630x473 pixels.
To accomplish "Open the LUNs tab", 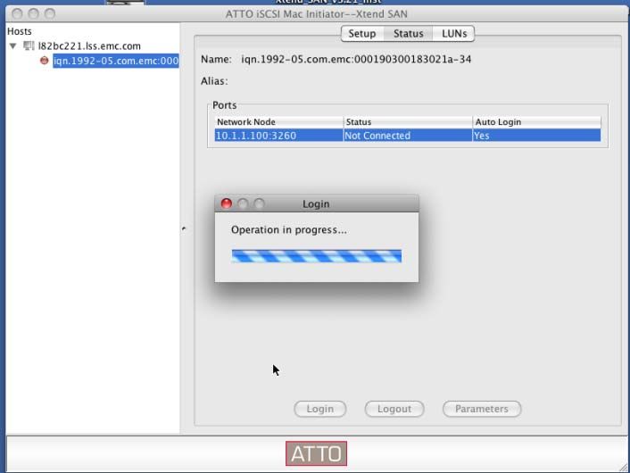I will [x=454, y=33].
